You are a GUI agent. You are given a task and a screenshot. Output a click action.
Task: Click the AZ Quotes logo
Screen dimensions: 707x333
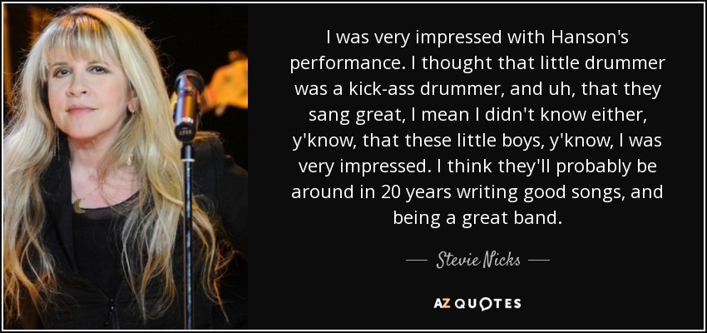pos(477,304)
